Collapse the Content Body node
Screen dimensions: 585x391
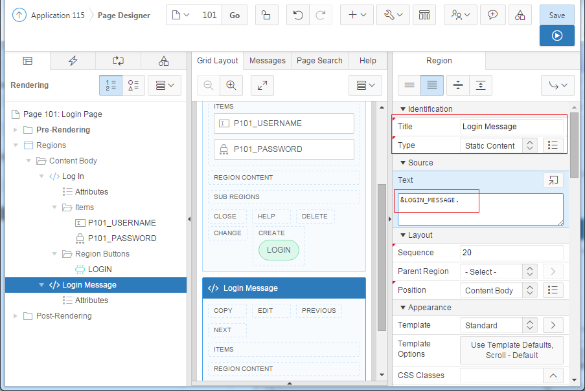(x=29, y=161)
